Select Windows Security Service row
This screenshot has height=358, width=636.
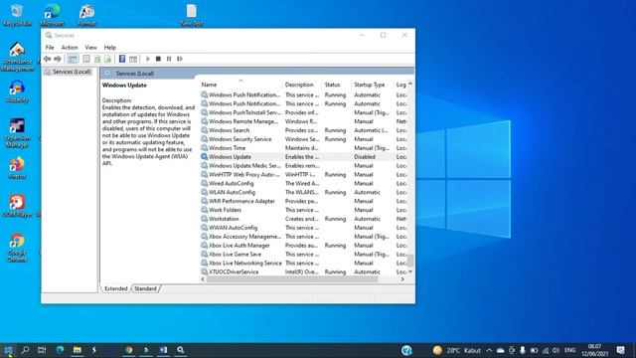(x=304, y=139)
